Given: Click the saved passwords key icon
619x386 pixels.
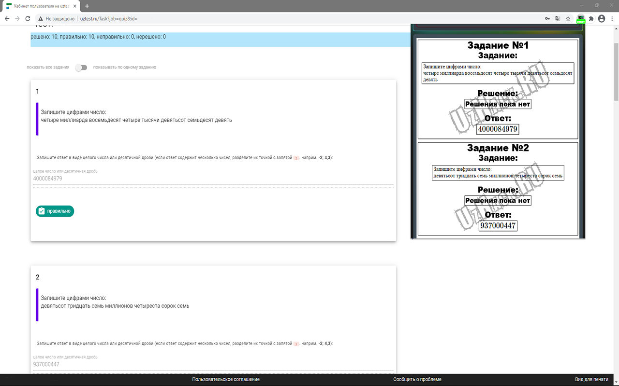Looking at the screenshot, I should pos(547,19).
